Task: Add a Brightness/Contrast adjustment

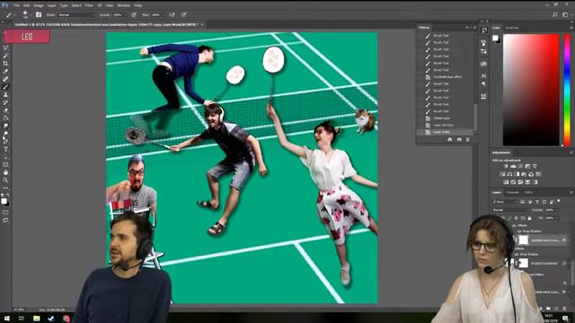Action: (506, 166)
